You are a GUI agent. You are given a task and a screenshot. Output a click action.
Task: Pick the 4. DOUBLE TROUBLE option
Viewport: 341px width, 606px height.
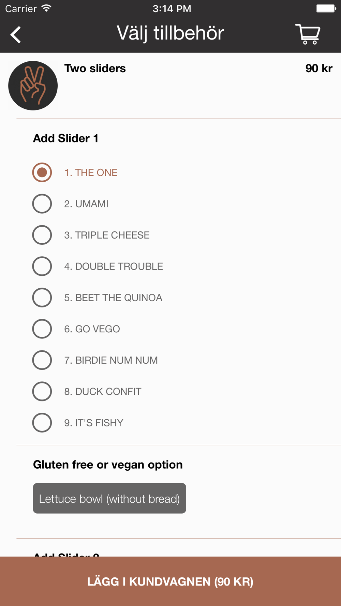[x=42, y=266]
